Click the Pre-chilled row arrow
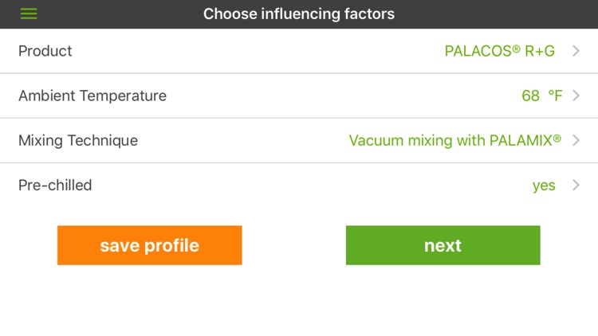The height and width of the screenshot is (336, 598). (x=576, y=186)
